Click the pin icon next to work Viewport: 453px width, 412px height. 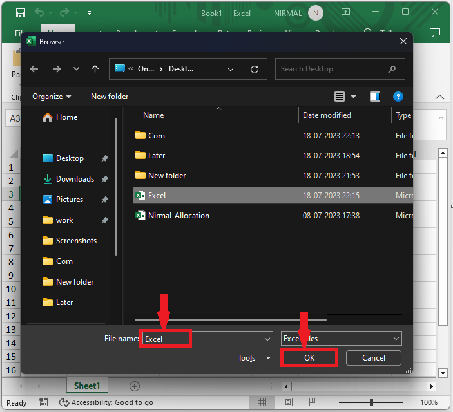point(104,220)
